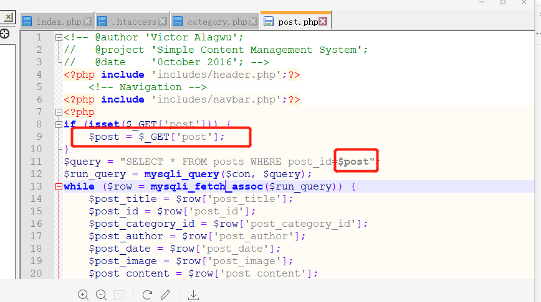Click the zoom in magnifier icon
The width and height of the screenshot is (541, 302).
(83, 295)
